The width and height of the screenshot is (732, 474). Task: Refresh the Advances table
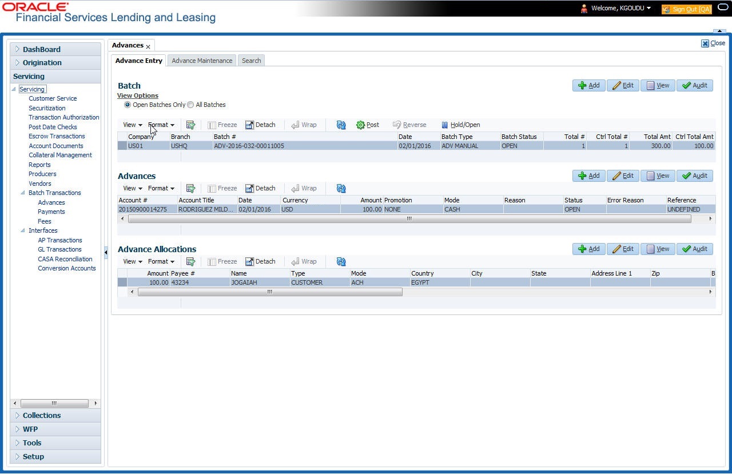point(341,188)
